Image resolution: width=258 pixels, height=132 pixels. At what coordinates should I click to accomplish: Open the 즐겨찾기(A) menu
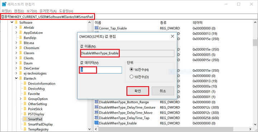point(48,11)
